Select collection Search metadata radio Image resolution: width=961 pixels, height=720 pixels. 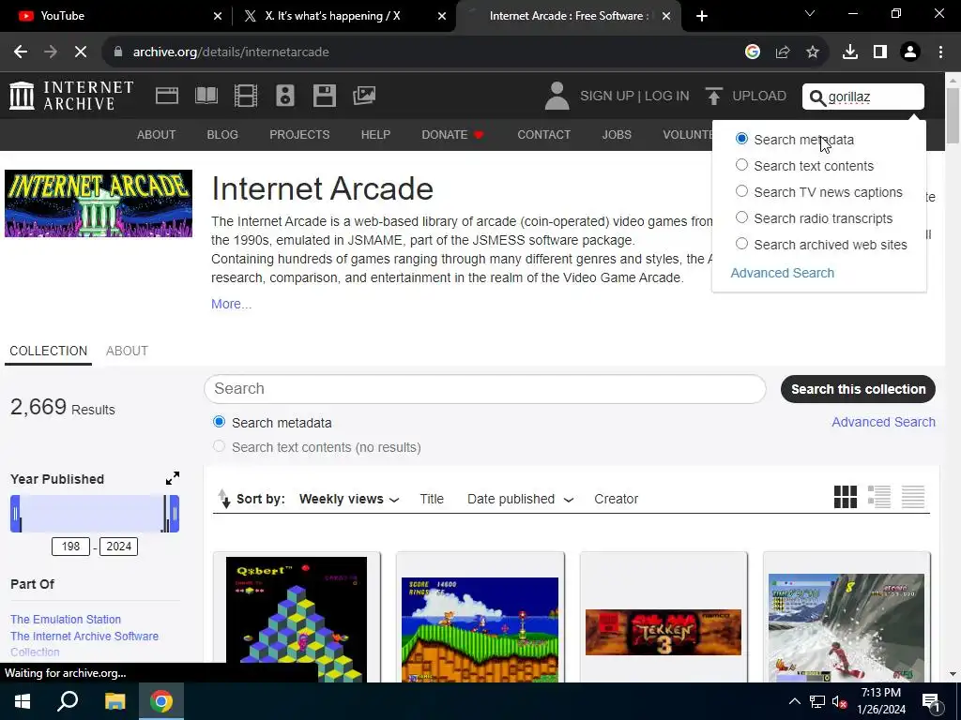click(219, 423)
